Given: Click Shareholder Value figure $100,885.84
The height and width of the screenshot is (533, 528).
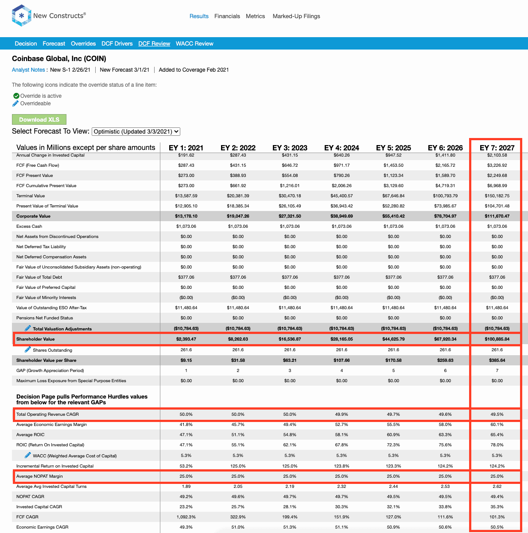Looking at the screenshot, I should point(497,339).
